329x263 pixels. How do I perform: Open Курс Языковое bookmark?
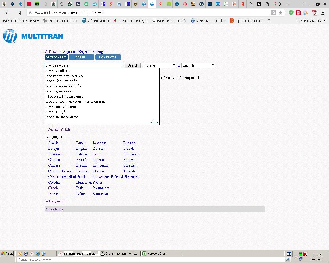[247, 21]
